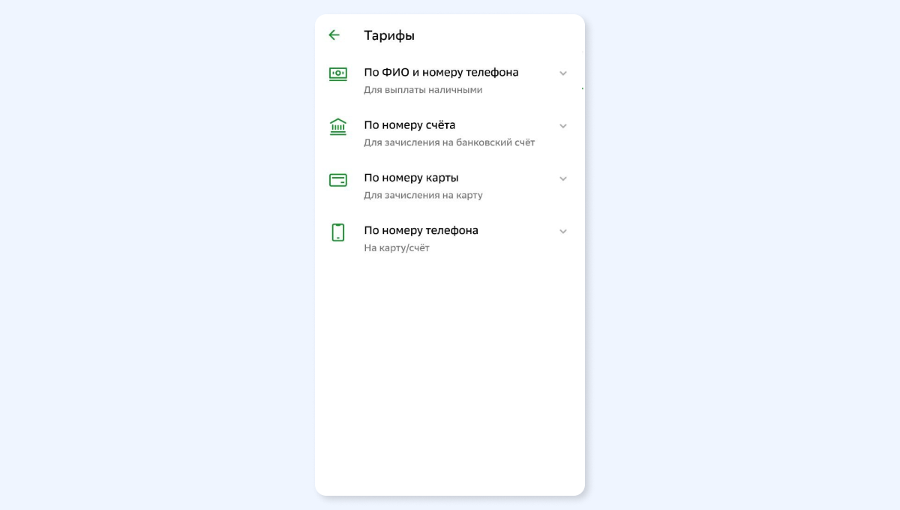Image resolution: width=900 pixels, height=510 pixels.
Task: Click the bank building icon
Action: point(338,127)
